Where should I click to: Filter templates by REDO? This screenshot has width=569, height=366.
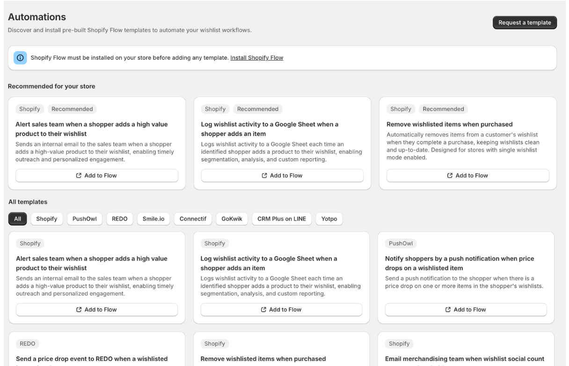click(120, 219)
